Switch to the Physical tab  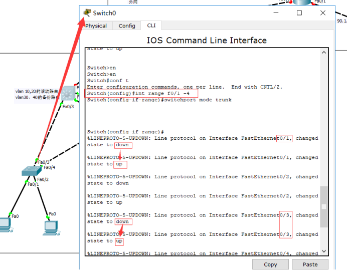pyautogui.click(x=96, y=26)
